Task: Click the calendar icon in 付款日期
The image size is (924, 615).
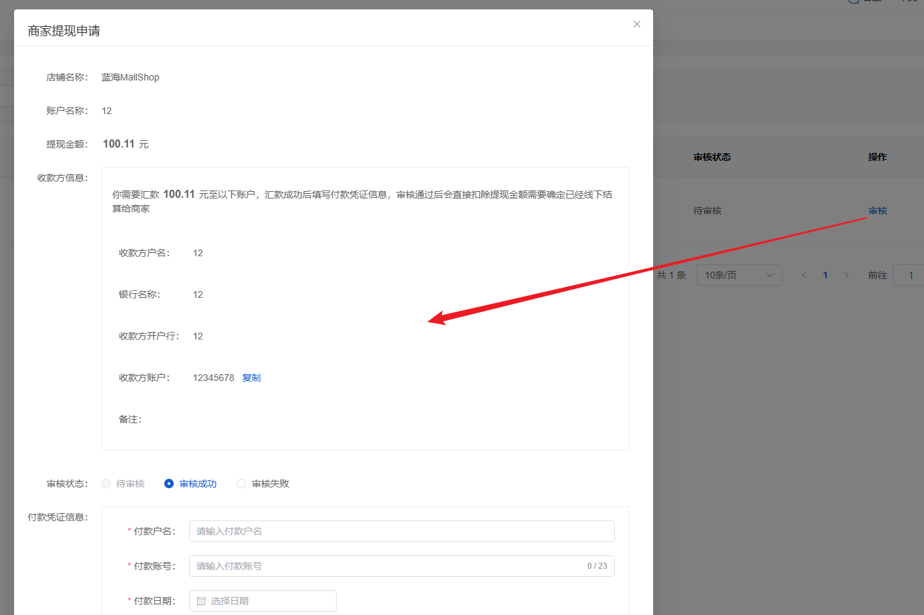Action: point(201,601)
